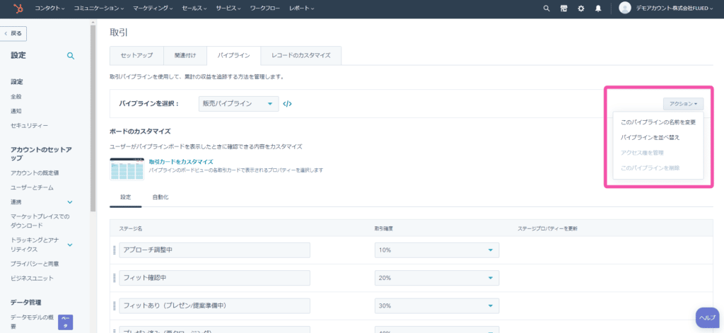This screenshot has height=333, width=724.
Task: Click the sidebar vertical scrollbar
Action: click(93, 118)
